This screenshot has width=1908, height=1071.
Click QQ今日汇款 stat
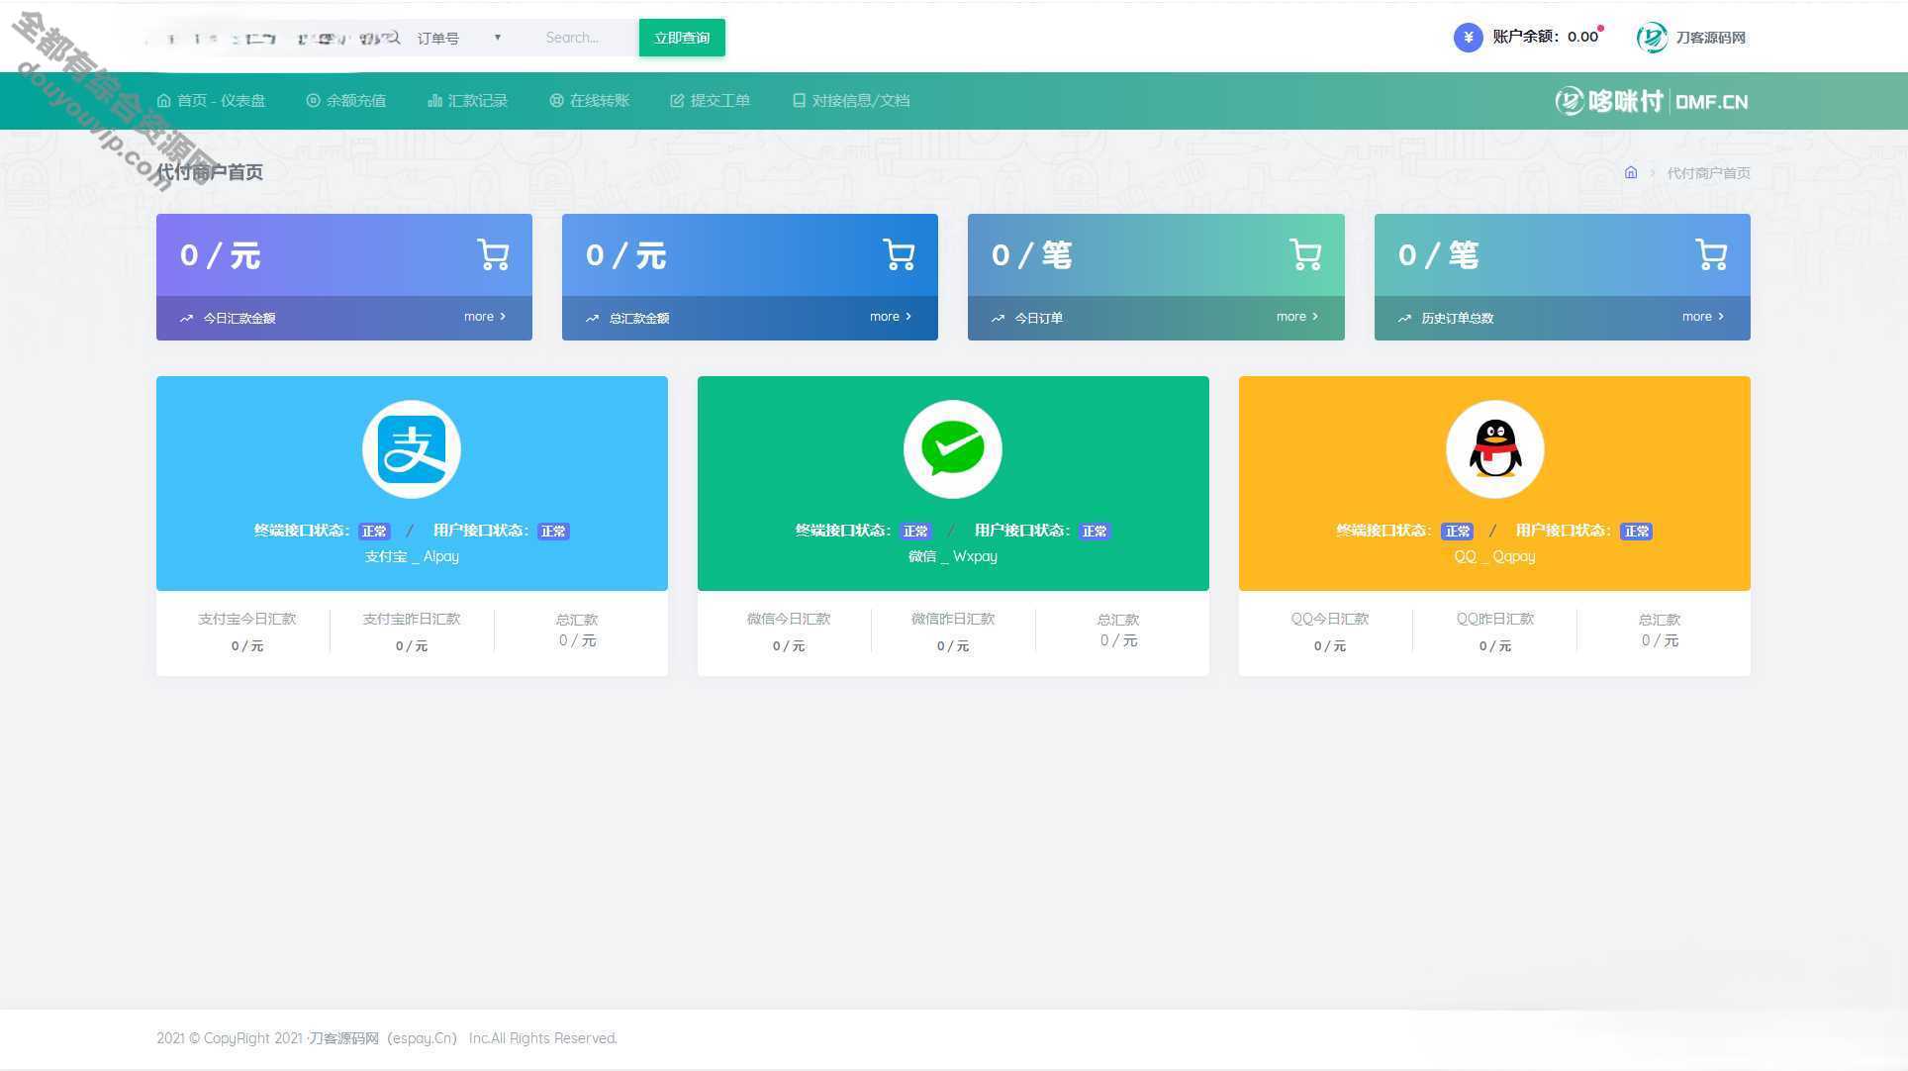(x=1330, y=632)
